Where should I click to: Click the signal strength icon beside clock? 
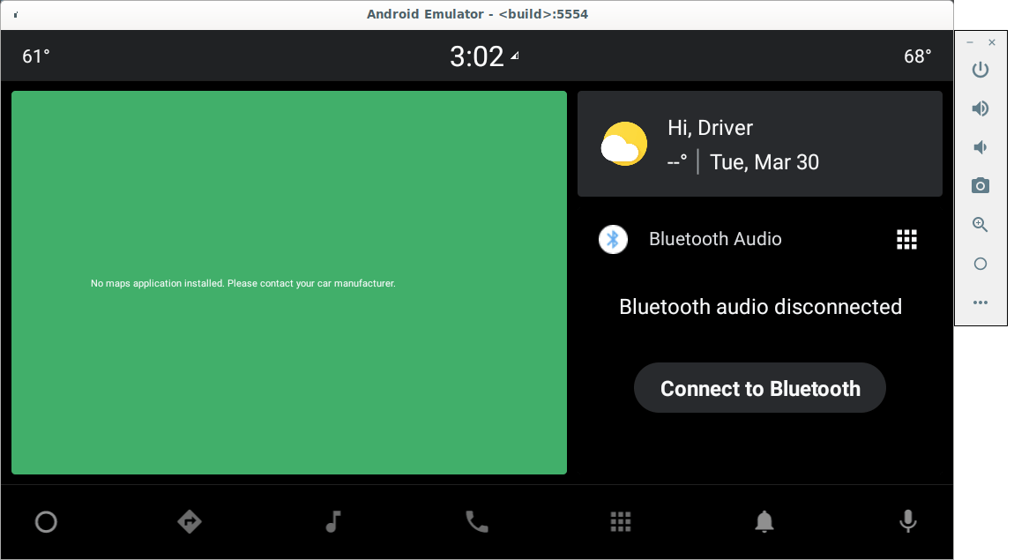click(515, 56)
